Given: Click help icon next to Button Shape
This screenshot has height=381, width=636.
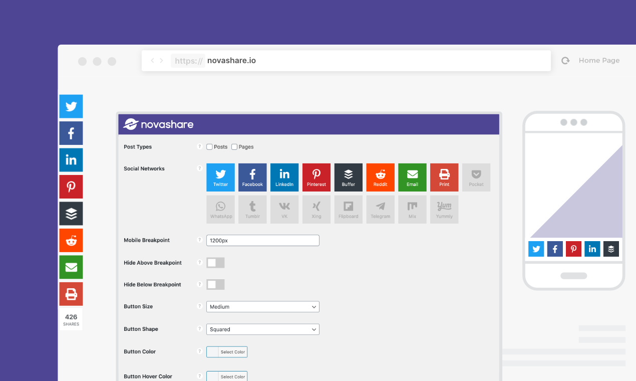Looking at the screenshot, I should pyautogui.click(x=199, y=329).
